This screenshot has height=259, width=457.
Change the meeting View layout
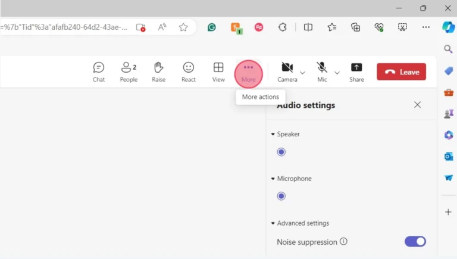(218, 72)
